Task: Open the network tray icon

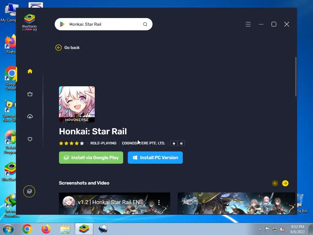Action: (x=275, y=229)
